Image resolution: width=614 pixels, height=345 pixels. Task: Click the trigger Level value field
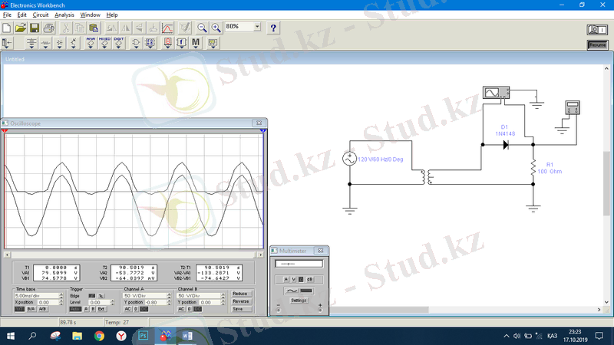(99, 302)
